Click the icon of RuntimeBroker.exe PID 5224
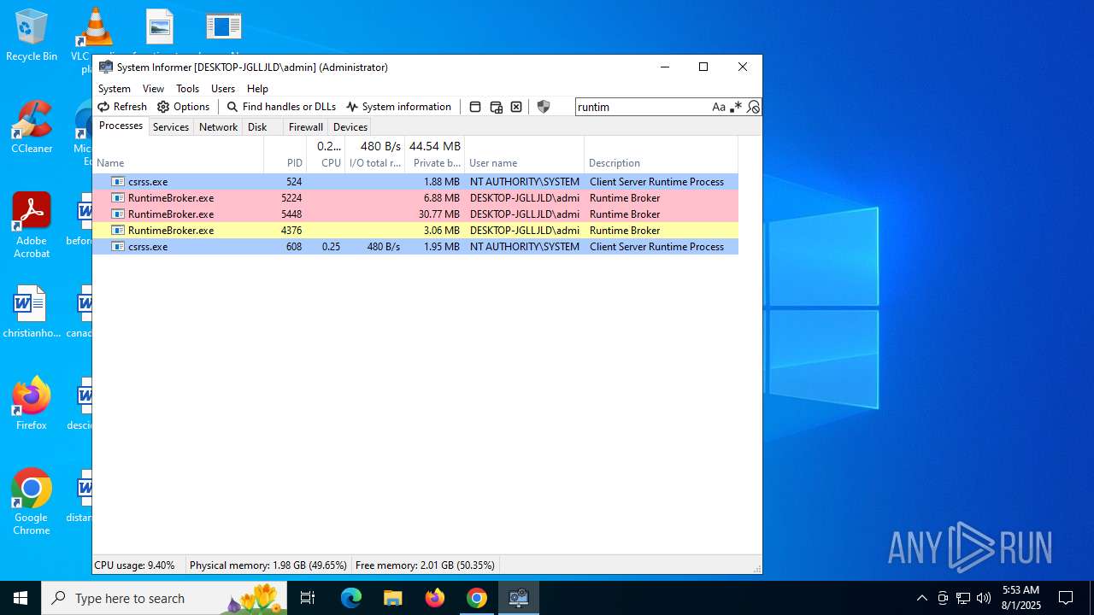The image size is (1094, 615). (x=118, y=198)
